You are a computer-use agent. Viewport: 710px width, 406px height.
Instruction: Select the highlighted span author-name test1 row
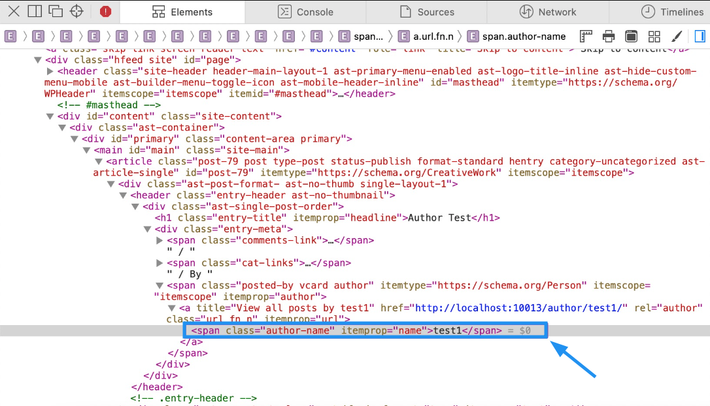(355, 330)
